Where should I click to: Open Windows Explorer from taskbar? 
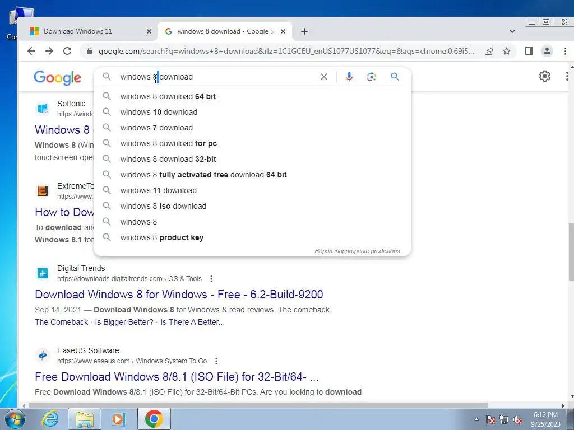pos(85,419)
